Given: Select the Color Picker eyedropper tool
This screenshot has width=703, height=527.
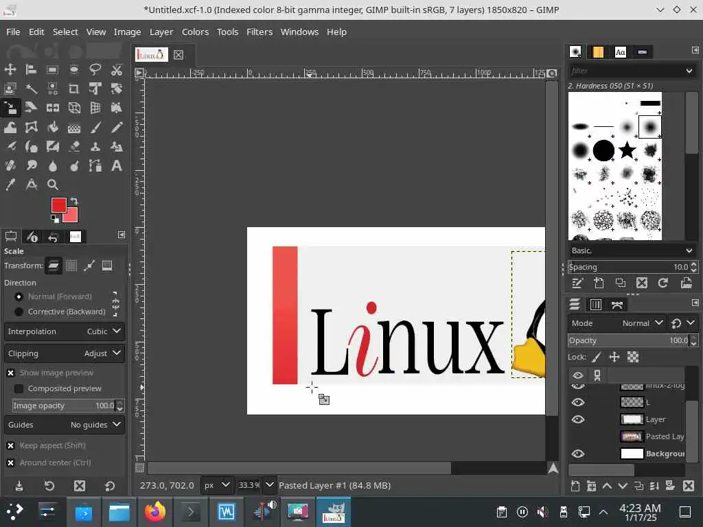Looking at the screenshot, I should [x=10, y=185].
